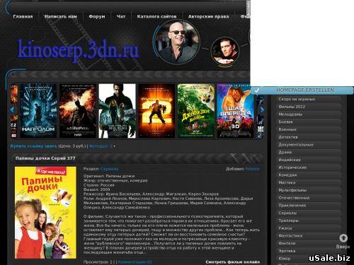This screenshot has height=265, width=354.
Task: Click the Папины дочки cover image
Action: pos(45,213)
